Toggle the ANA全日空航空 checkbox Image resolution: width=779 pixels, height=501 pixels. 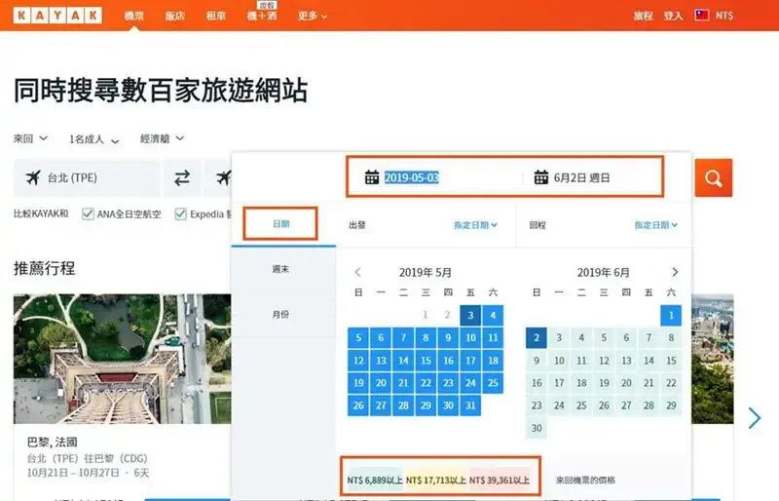(x=89, y=213)
